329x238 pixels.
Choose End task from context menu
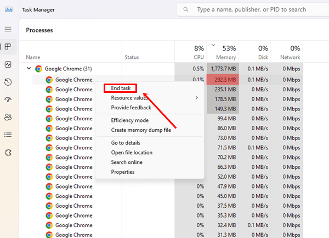pos(121,88)
